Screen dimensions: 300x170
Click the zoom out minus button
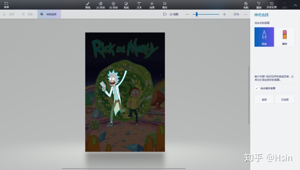tap(187, 14)
